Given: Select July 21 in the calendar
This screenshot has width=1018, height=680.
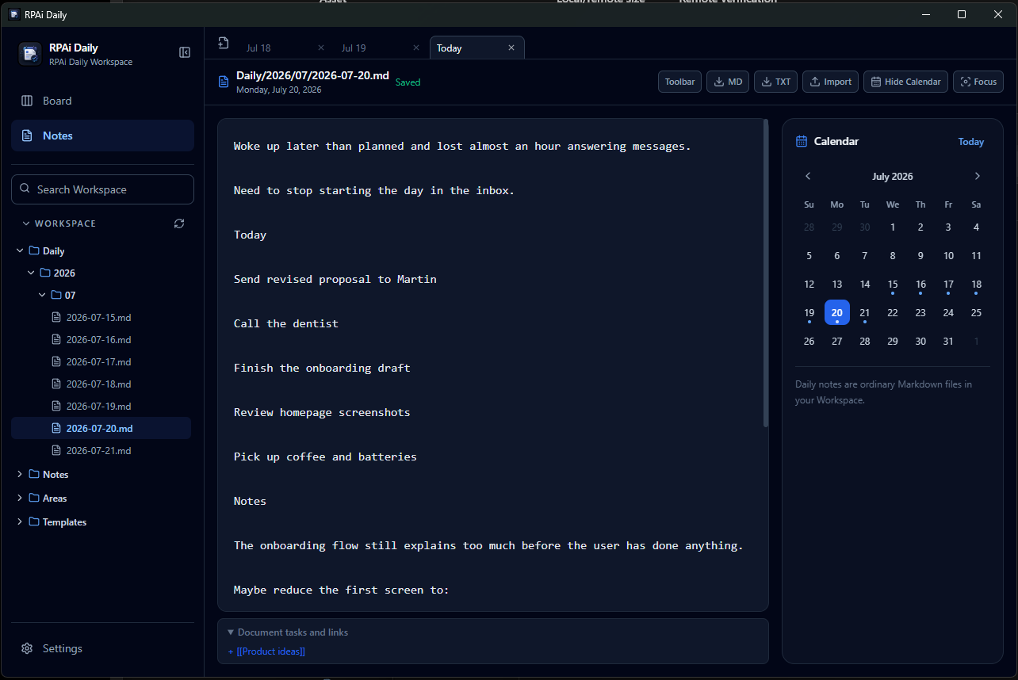Looking at the screenshot, I should tap(865, 313).
